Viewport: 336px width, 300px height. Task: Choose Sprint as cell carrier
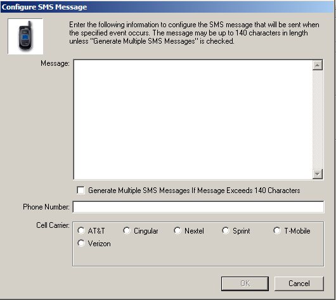point(226,230)
